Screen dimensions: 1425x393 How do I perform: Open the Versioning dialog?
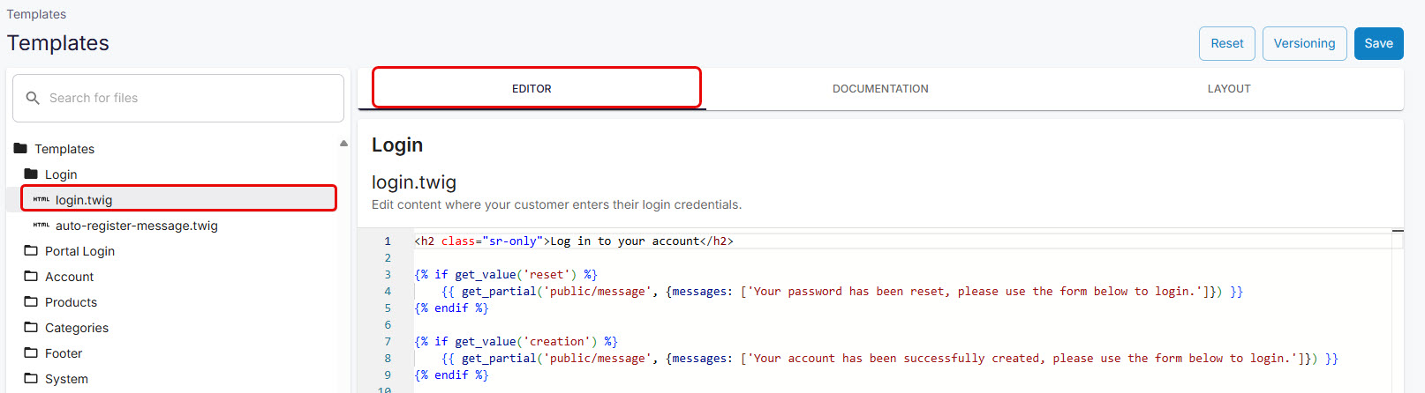coord(1304,43)
